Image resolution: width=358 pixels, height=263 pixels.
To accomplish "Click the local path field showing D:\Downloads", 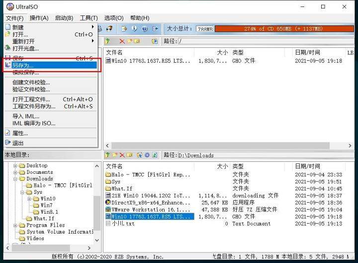I will pos(266,155).
